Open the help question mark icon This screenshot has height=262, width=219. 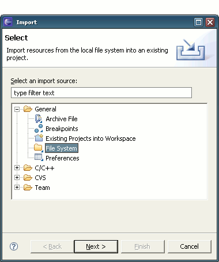tap(14, 246)
